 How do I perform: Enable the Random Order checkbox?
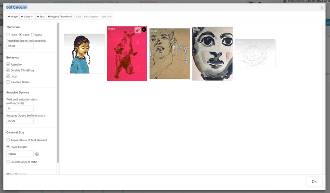tap(8, 82)
